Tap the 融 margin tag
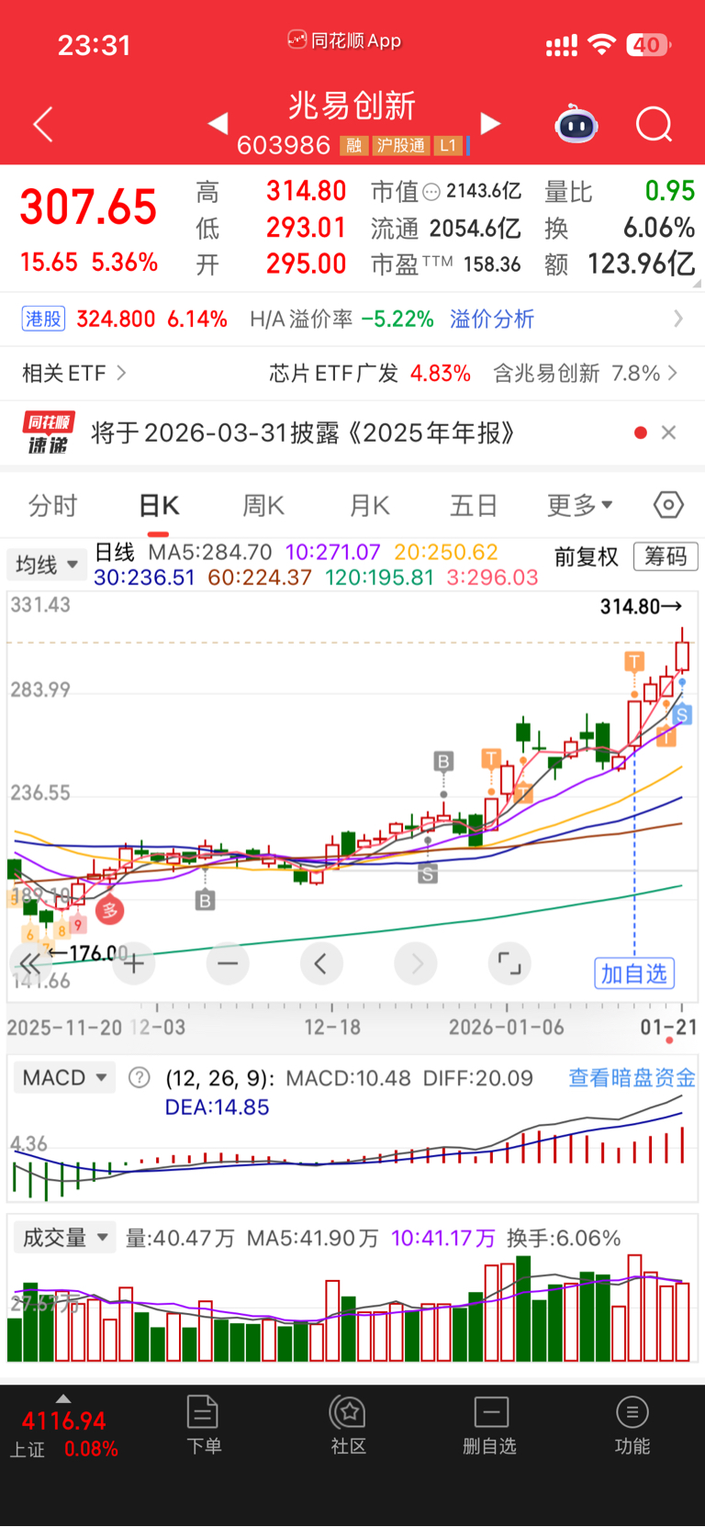Viewport: 705px width, 1527px height. coord(353,145)
